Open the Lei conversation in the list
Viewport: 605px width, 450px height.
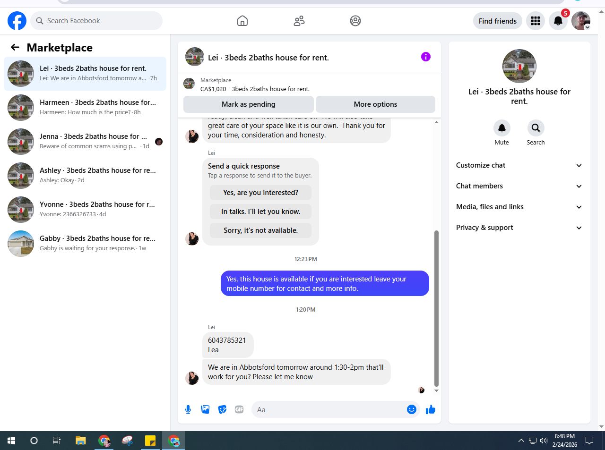coord(85,74)
